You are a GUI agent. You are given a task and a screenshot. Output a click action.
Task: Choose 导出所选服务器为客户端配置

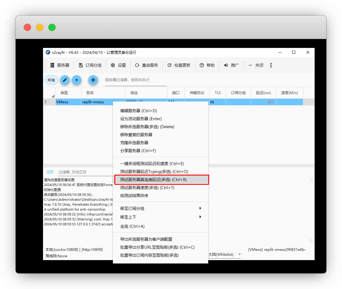tap(161, 239)
